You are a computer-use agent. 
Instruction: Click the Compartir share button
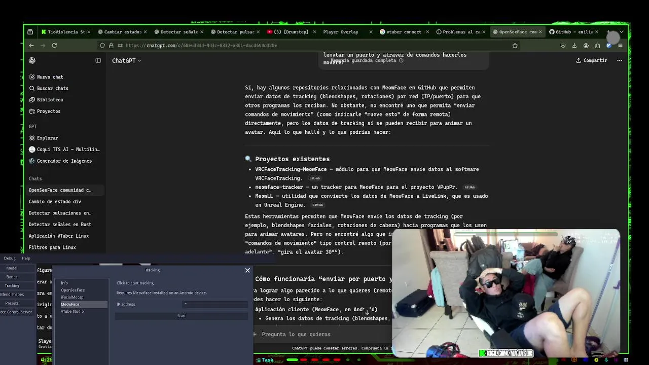[x=591, y=60]
